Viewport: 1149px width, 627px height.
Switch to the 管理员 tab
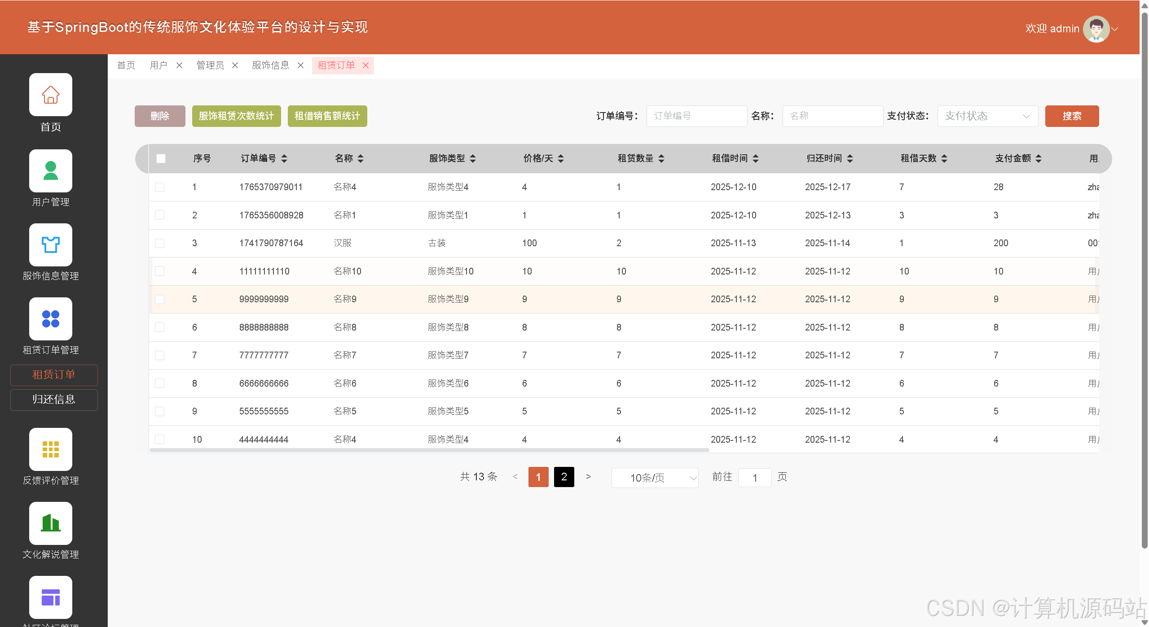(x=210, y=65)
